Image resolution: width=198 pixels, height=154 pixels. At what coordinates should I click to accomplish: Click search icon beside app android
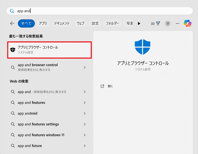tap(13, 113)
